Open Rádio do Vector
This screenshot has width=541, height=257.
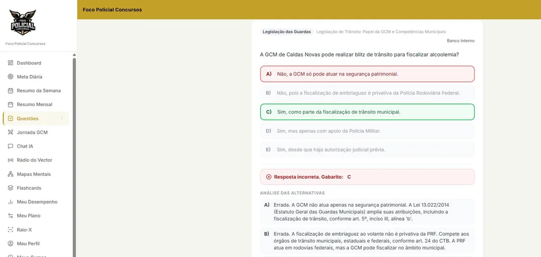(x=36, y=160)
